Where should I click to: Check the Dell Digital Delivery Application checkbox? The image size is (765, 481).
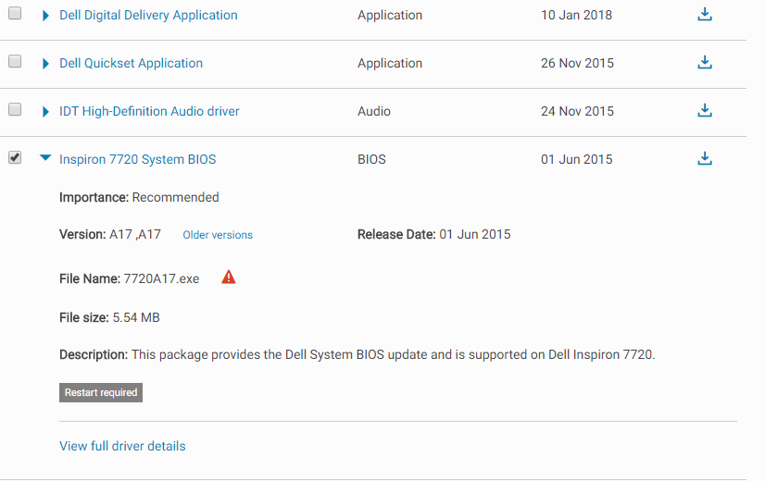point(15,14)
